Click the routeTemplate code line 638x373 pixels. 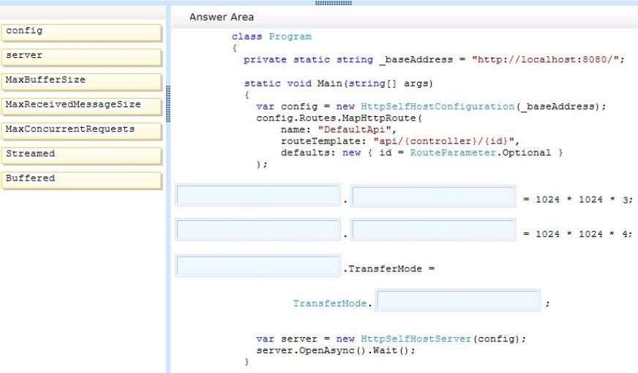tap(400, 141)
